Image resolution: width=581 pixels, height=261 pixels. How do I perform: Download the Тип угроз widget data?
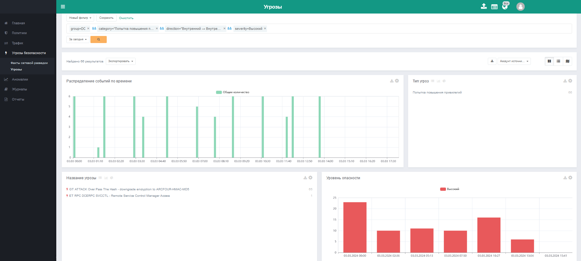click(565, 81)
